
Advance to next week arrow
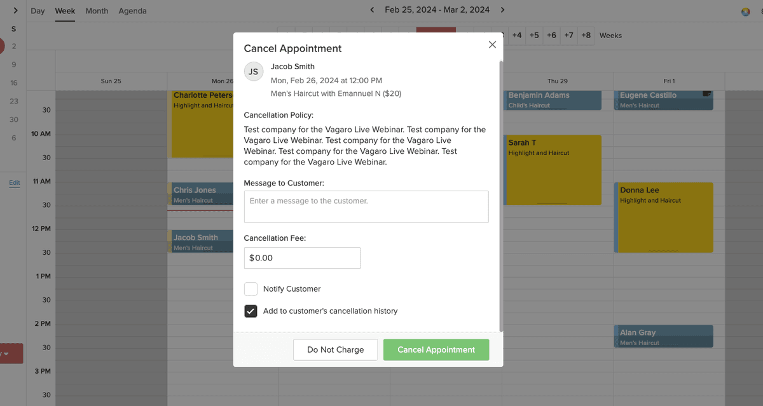pyautogui.click(x=502, y=10)
